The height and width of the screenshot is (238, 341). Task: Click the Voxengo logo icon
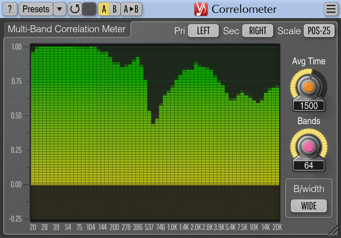point(201,9)
